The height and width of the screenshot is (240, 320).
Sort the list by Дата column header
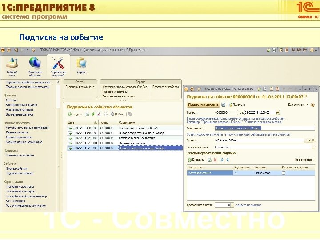click(x=83, y=123)
